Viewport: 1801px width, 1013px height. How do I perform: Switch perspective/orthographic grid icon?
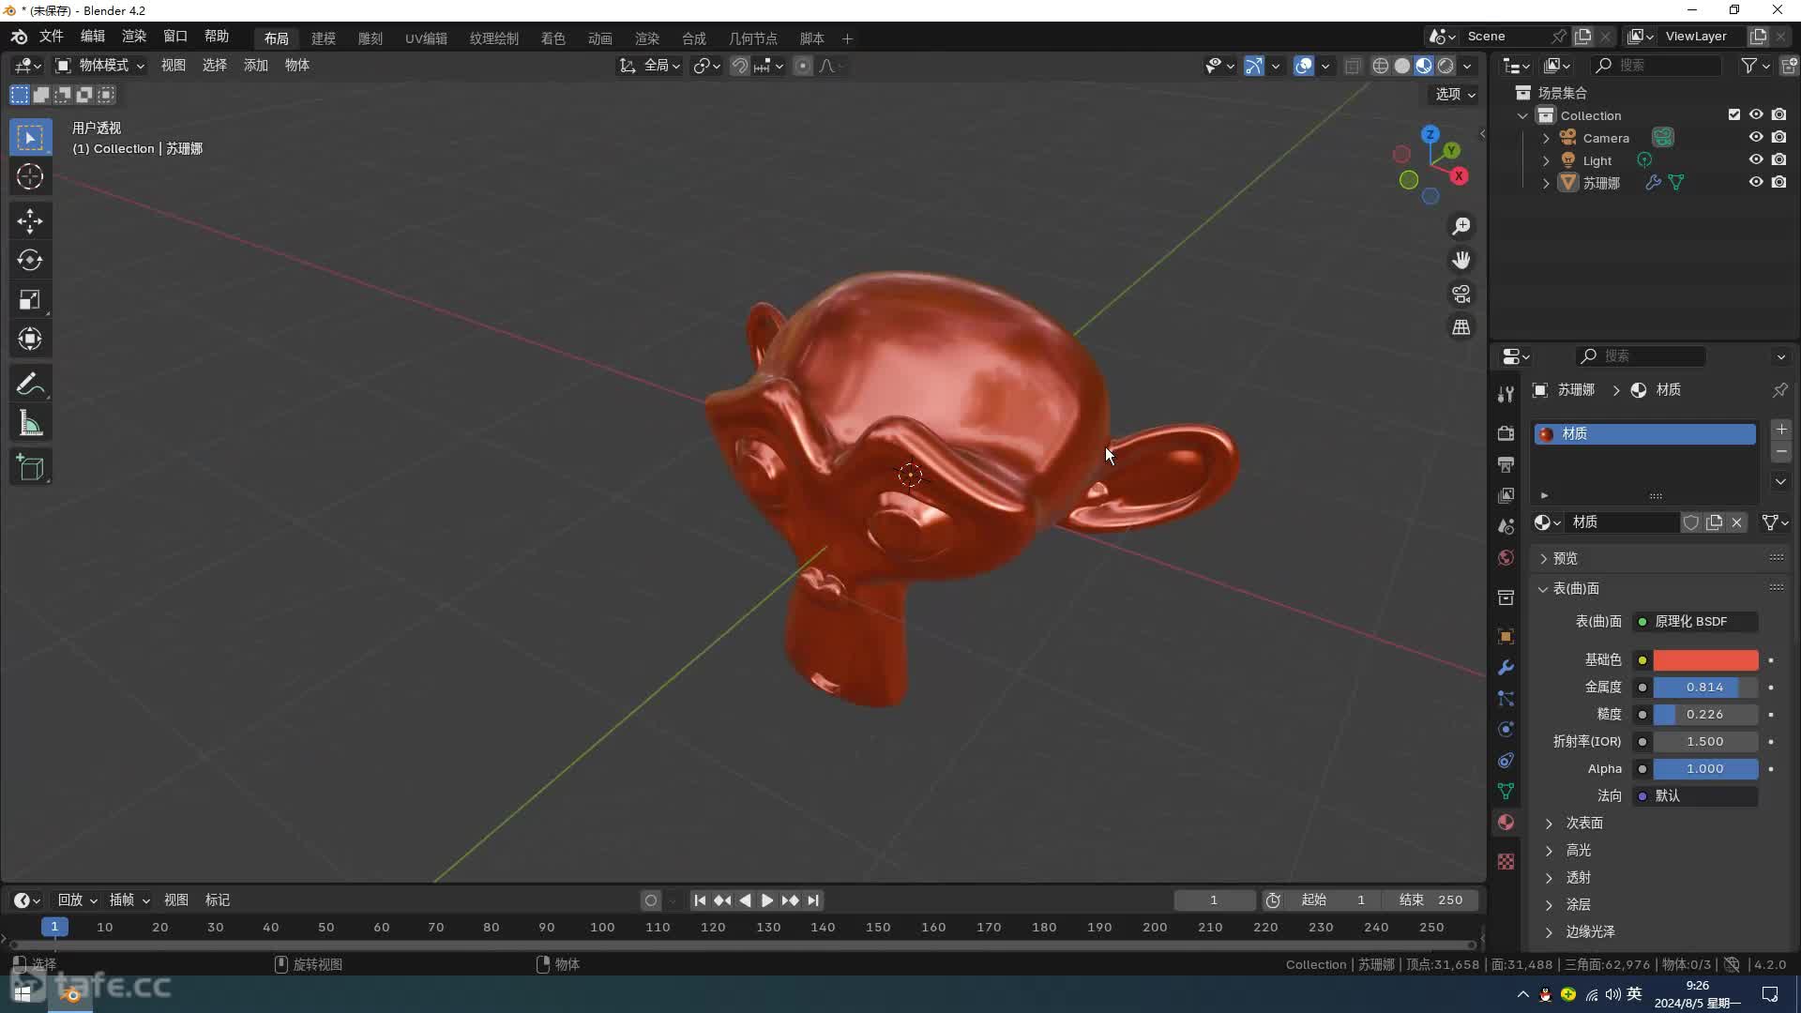coord(1461,327)
